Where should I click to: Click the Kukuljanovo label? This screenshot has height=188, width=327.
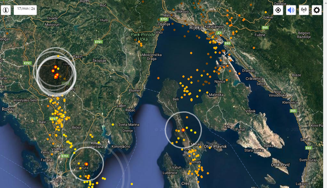coord(215,27)
